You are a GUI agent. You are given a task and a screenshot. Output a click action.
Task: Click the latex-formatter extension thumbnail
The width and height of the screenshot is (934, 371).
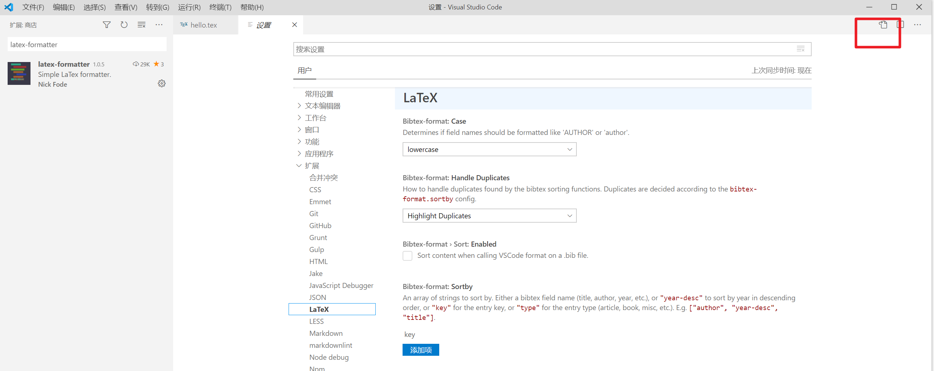[19, 73]
